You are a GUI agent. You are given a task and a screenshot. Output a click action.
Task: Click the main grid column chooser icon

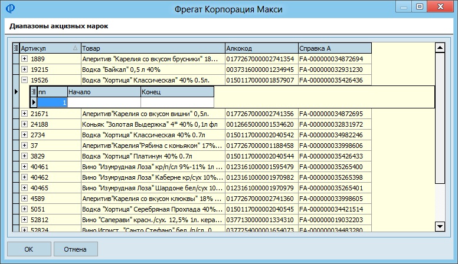16,48
